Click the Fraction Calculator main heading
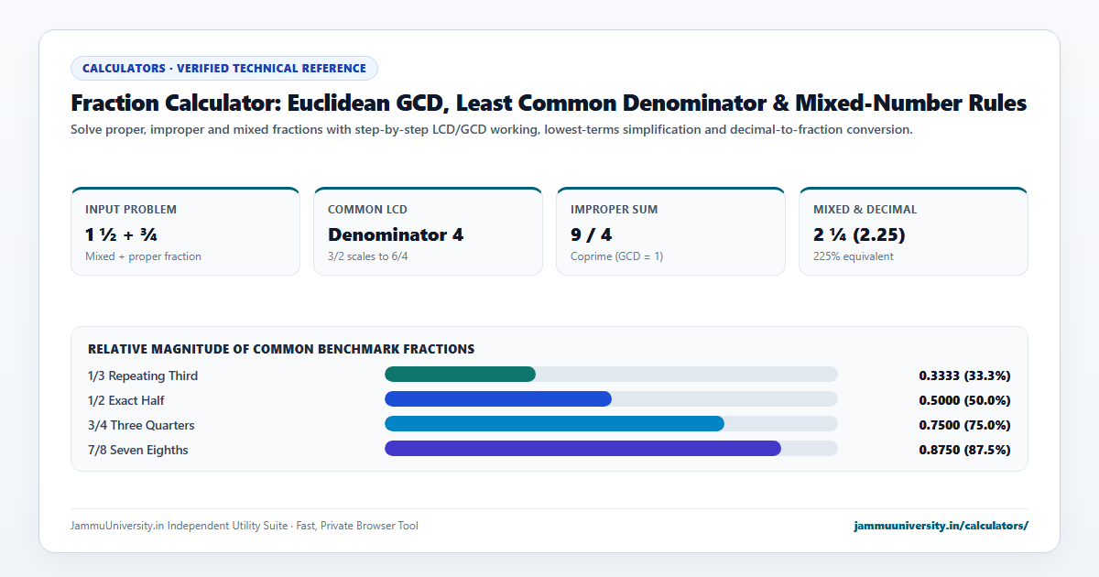 click(x=549, y=103)
